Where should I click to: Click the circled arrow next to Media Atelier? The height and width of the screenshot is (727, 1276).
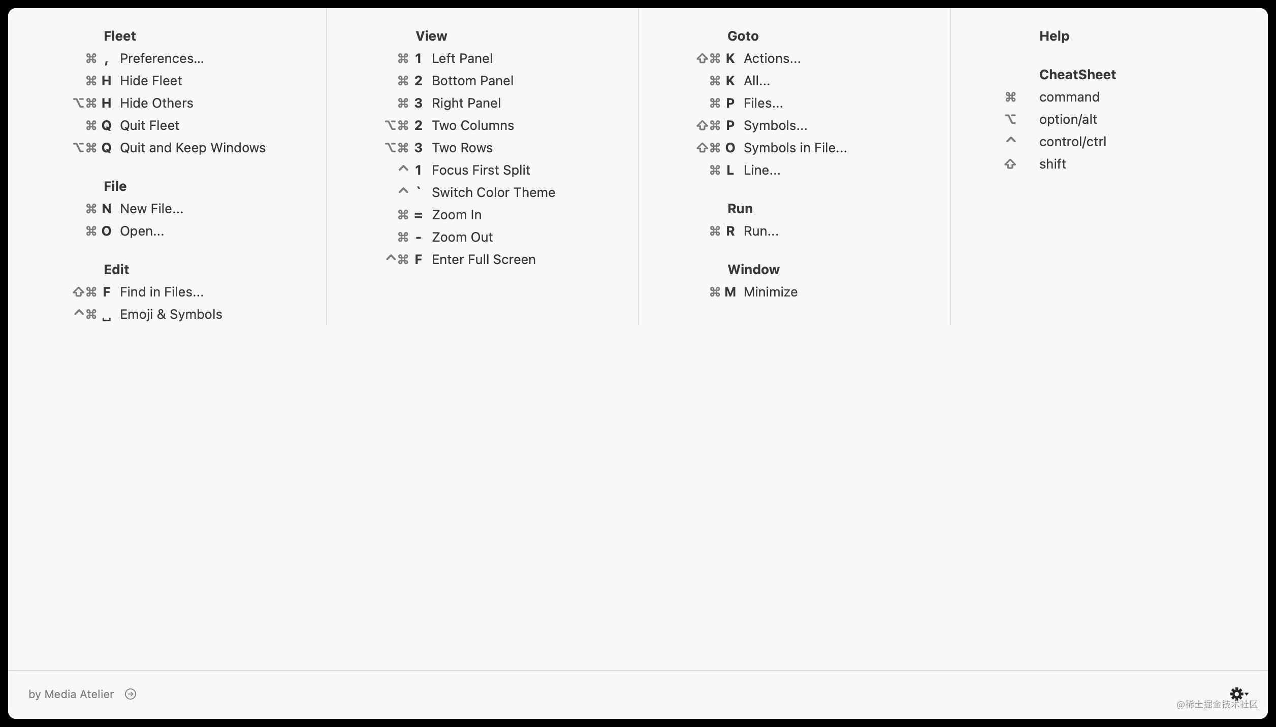131,693
